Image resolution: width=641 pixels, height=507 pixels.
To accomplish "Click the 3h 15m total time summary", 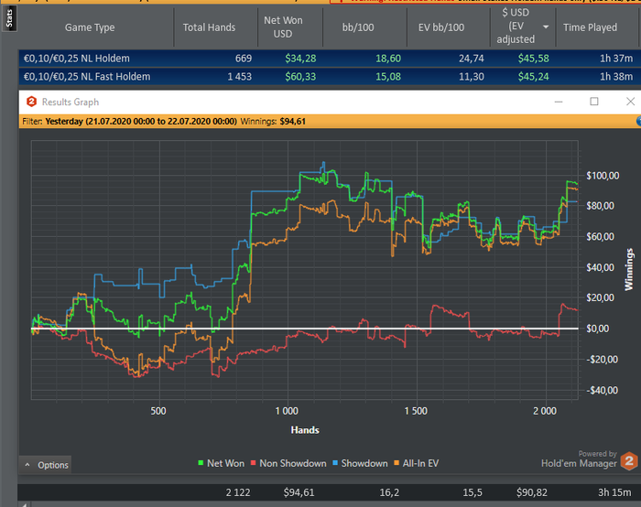I will coord(614,492).
